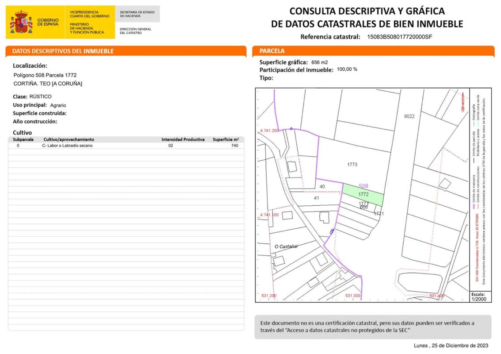Screen dimensions: 501x354
Task: Click the Subparcela column header
Action: click(23, 139)
